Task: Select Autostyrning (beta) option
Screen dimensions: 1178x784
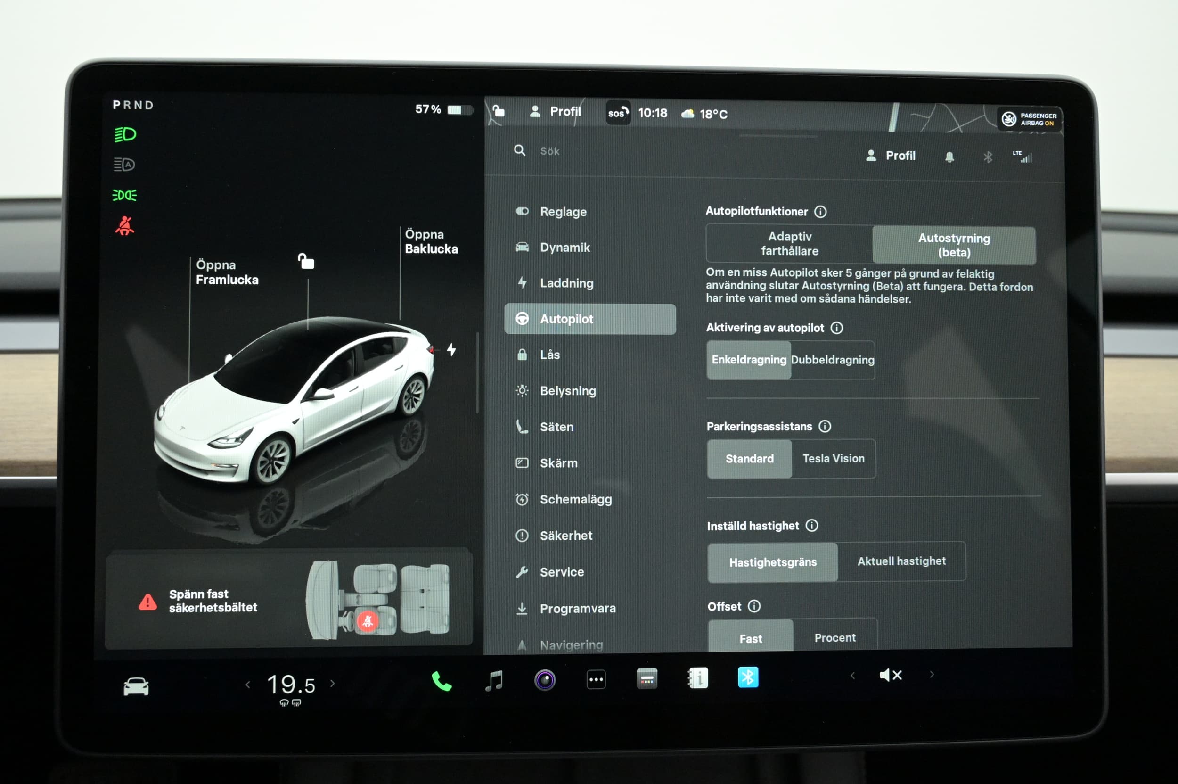Action: pyautogui.click(x=954, y=245)
